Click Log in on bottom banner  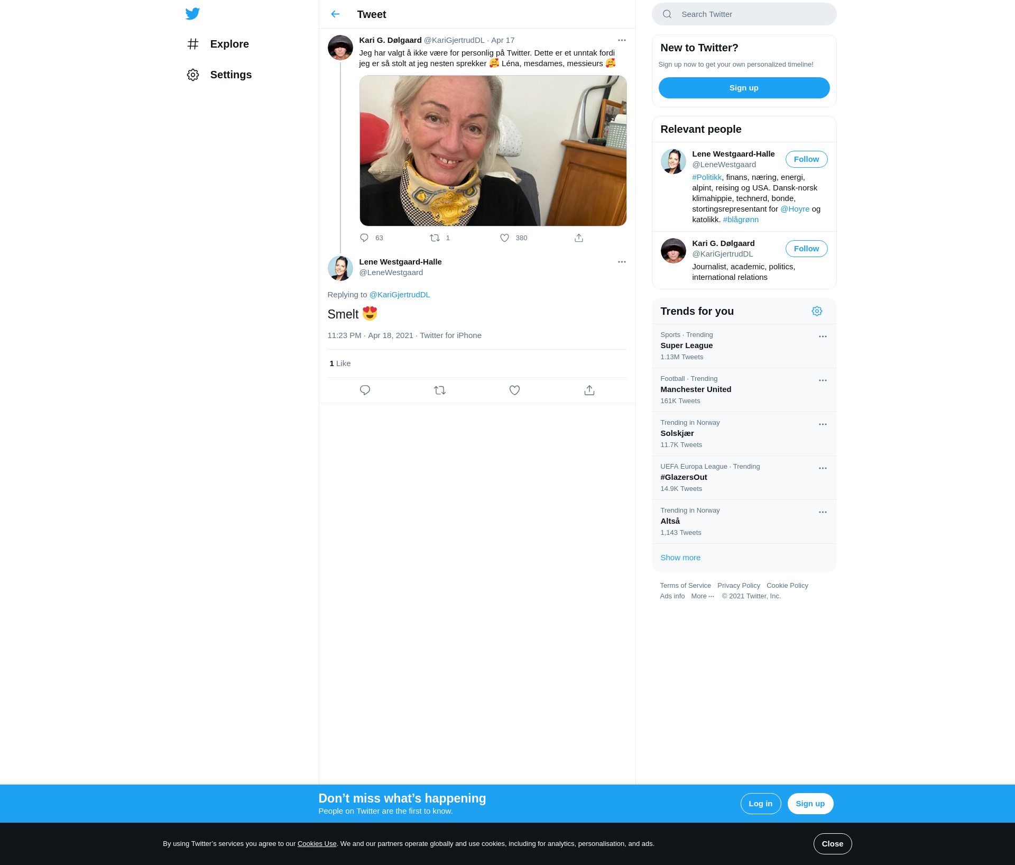pos(761,804)
